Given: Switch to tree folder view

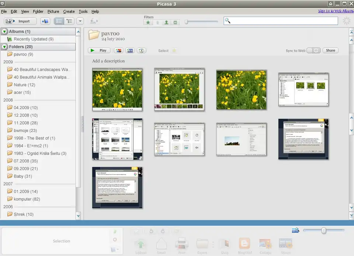Looking at the screenshot, I should pyautogui.click(x=69, y=21).
